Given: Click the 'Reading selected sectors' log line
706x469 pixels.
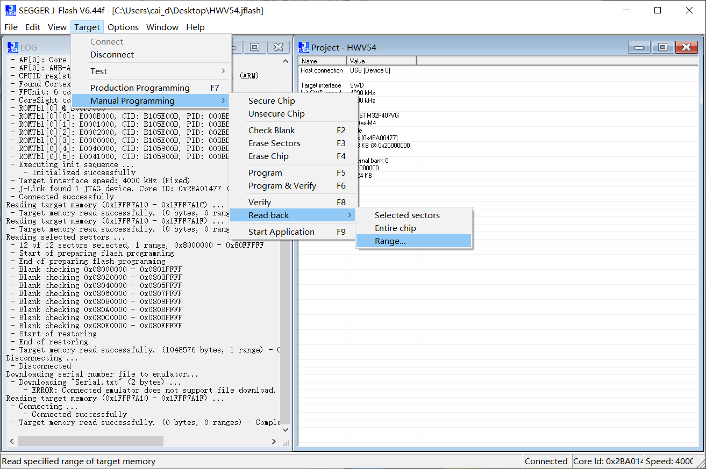Looking at the screenshot, I should coord(66,237).
